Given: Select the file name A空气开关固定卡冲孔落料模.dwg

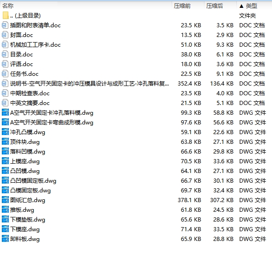Looking at the screenshot, I should pyautogui.click(x=52, y=113).
